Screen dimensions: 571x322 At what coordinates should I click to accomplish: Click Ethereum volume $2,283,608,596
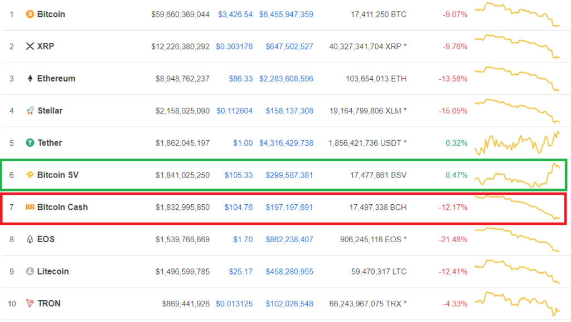tap(286, 79)
